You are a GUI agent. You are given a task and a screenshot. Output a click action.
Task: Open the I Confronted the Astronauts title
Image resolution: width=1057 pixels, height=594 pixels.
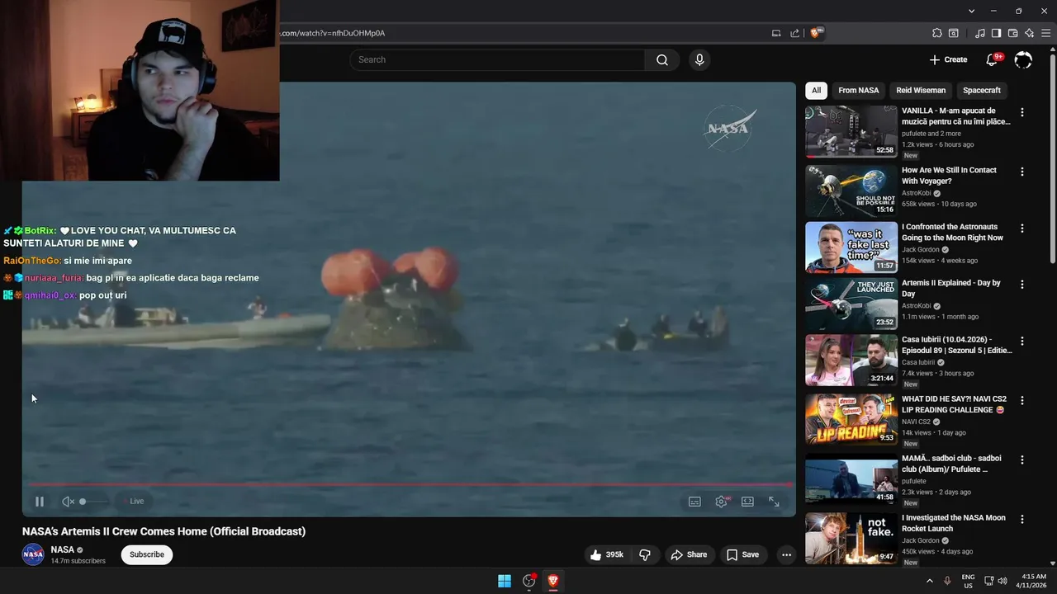coord(952,232)
